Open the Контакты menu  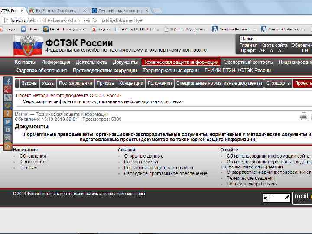click(25, 62)
